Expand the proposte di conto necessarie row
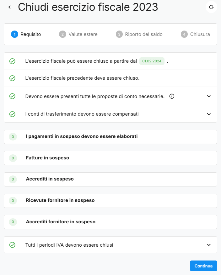 (209, 96)
